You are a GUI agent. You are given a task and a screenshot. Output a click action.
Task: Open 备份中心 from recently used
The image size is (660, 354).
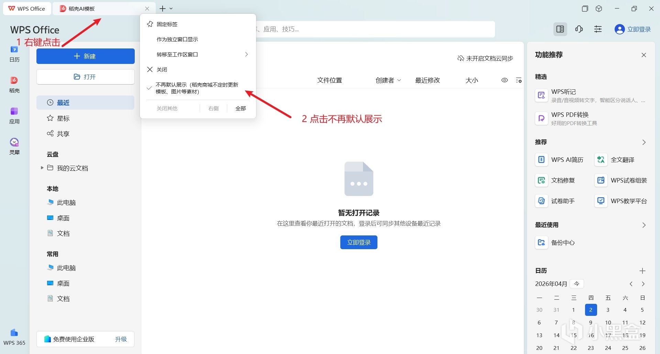coord(555,243)
